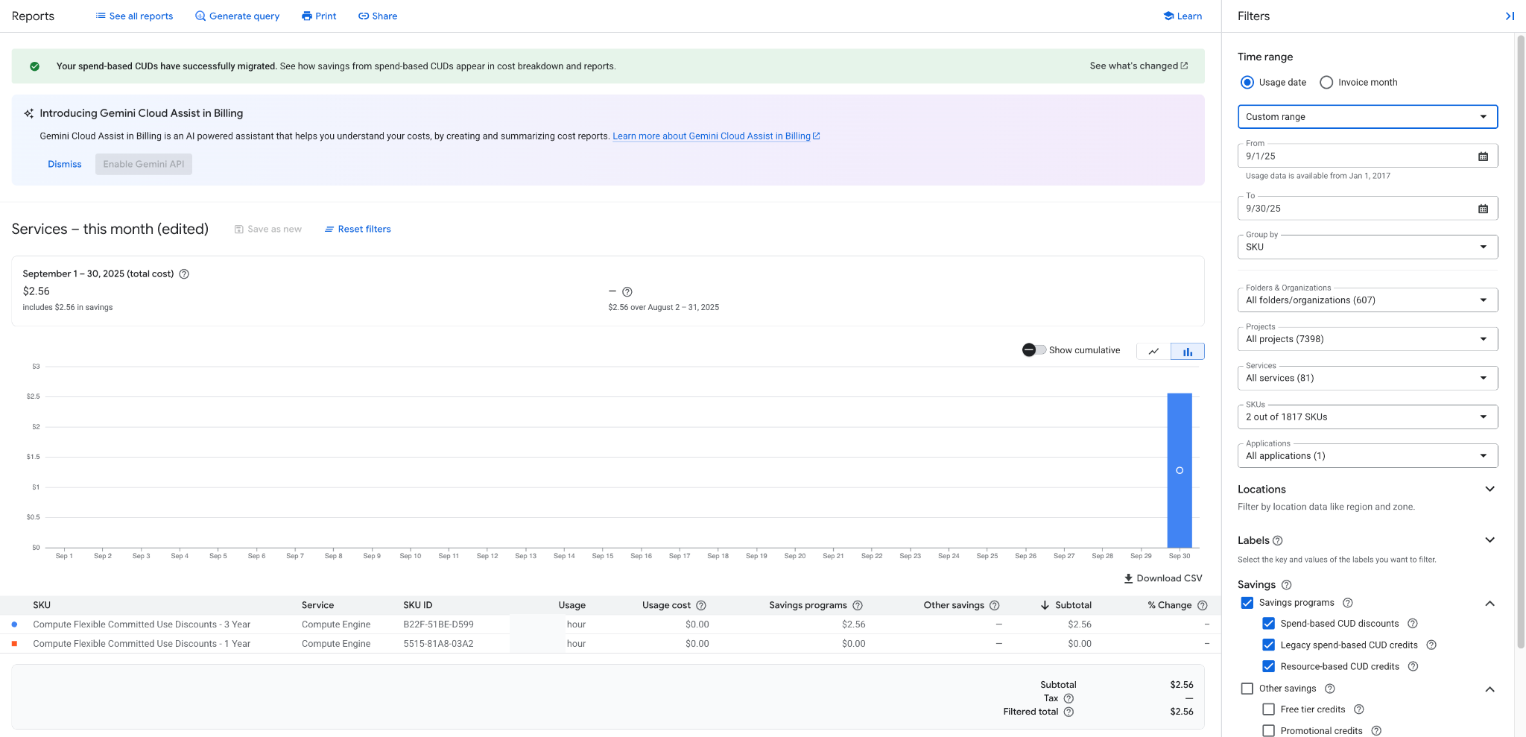
Task: Click the Download CSV icon
Action: point(1127,578)
